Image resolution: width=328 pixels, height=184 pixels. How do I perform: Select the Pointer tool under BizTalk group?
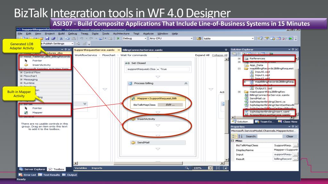37,108
